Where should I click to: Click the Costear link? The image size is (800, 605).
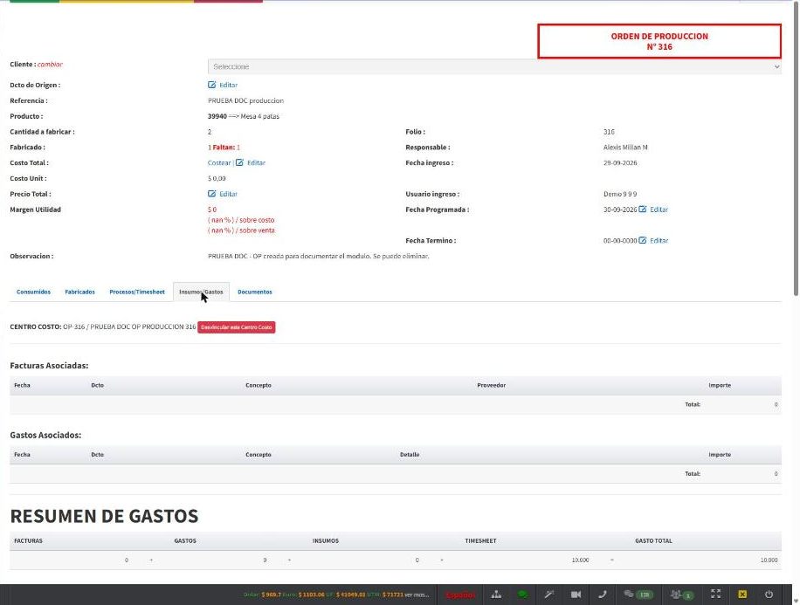pyautogui.click(x=219, y=162)
